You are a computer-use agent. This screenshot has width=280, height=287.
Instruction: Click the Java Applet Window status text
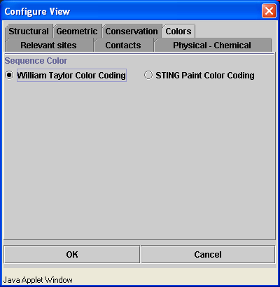pyautogui.click(x=38, y=279)
